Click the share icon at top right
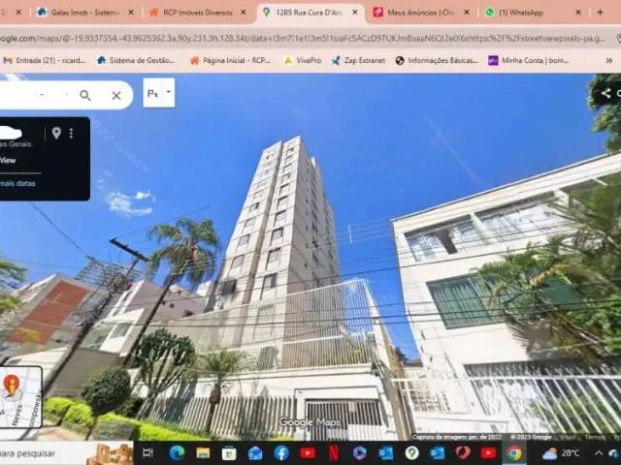621x465 pixels. coord(606,94)
